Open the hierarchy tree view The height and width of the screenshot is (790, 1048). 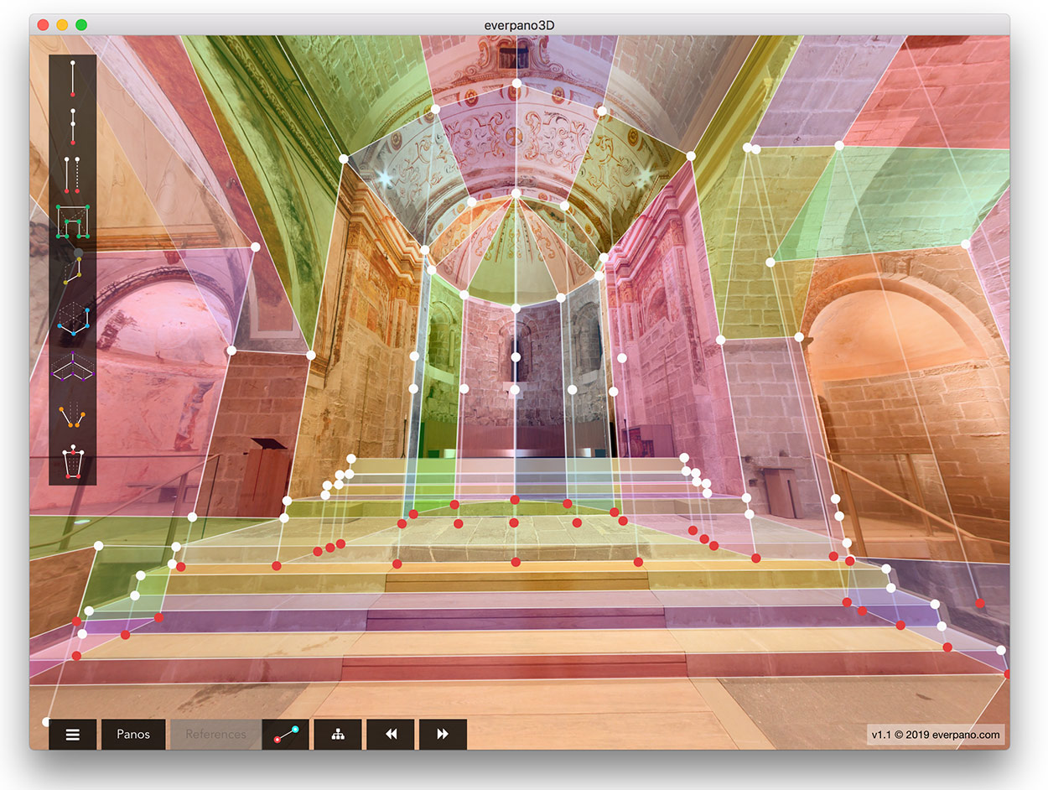coord(338,735)
